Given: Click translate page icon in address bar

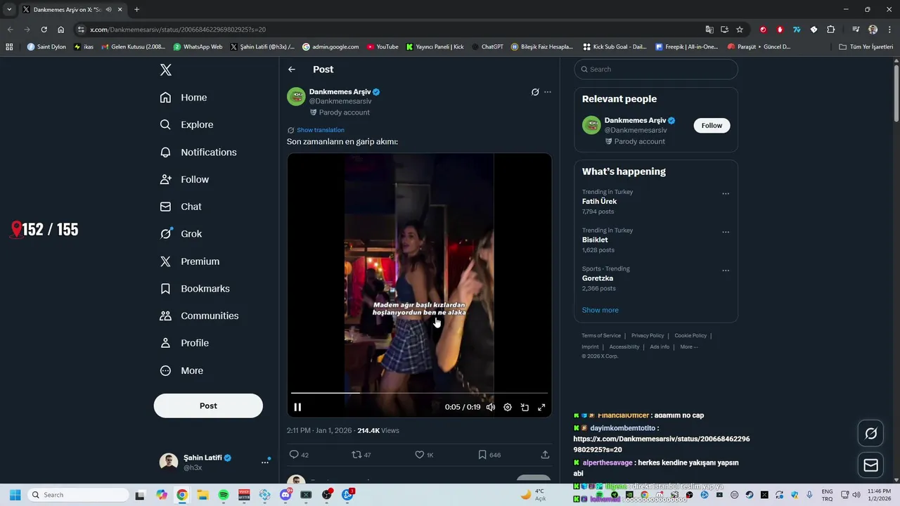Looking at the screenshot, I should (x=709, y=30).
